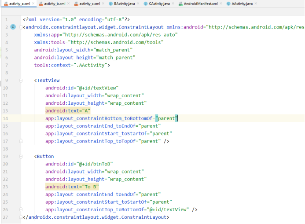Click the "parent" value on line 14
305x224 pixels.
click(166, 118)
